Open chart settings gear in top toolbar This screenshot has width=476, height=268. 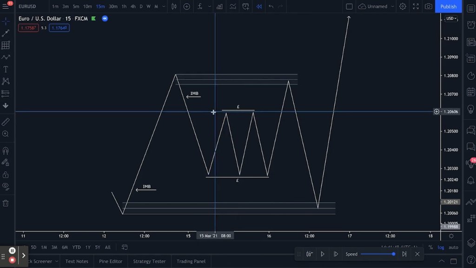[403, 7]
